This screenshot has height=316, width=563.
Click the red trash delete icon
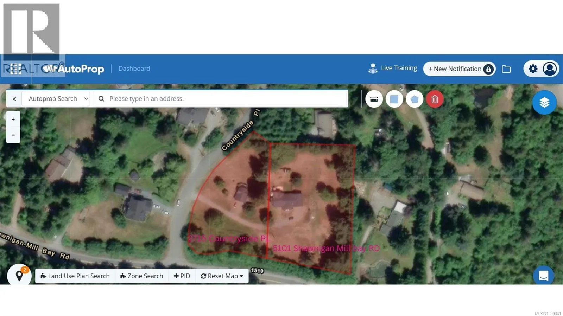[x=435, y=99]
